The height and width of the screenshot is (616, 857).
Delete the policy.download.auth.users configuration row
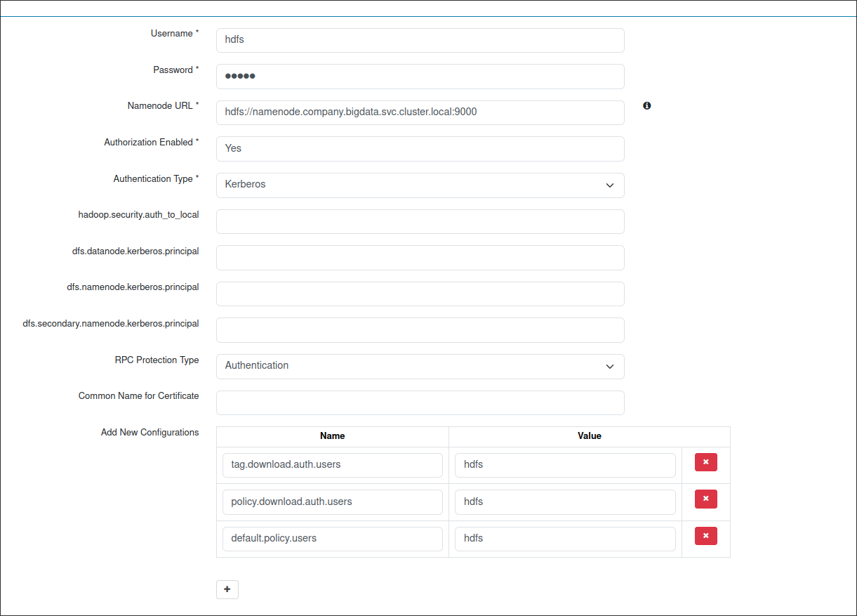click(x=705, y=499)
